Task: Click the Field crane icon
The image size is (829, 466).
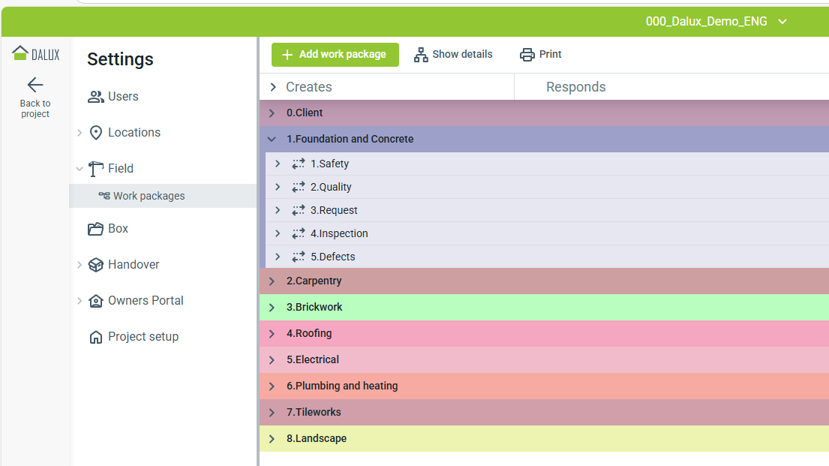Action: tap(96, 169)
